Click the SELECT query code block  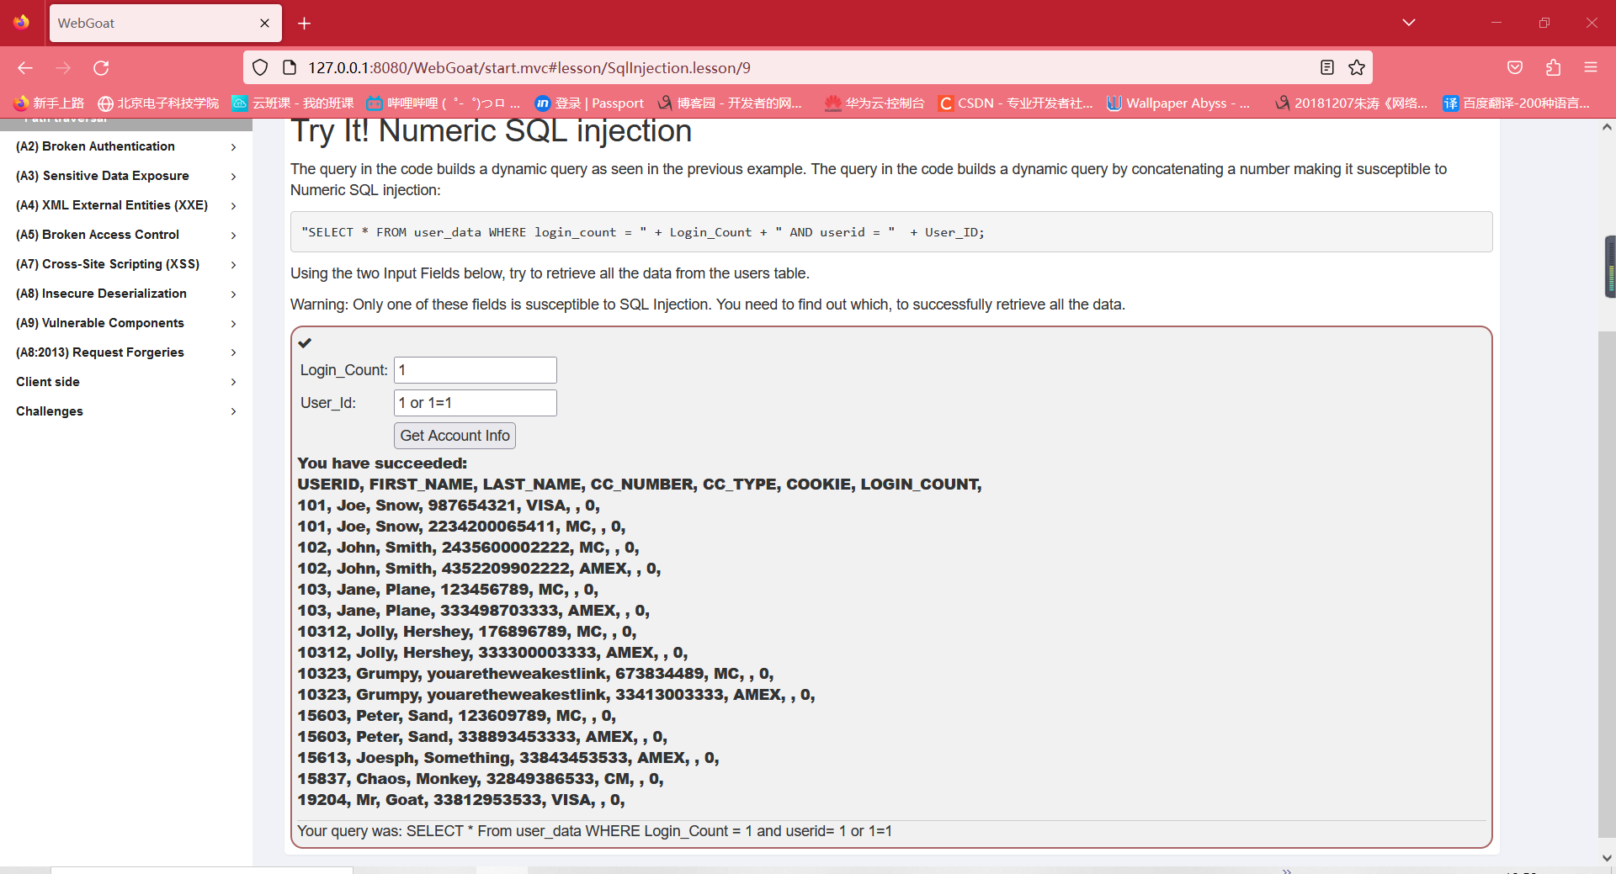click(891, 232)
